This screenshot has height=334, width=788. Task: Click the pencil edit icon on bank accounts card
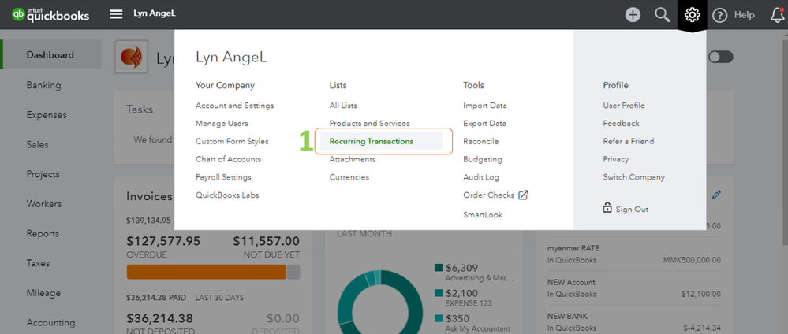click(717, 195)
